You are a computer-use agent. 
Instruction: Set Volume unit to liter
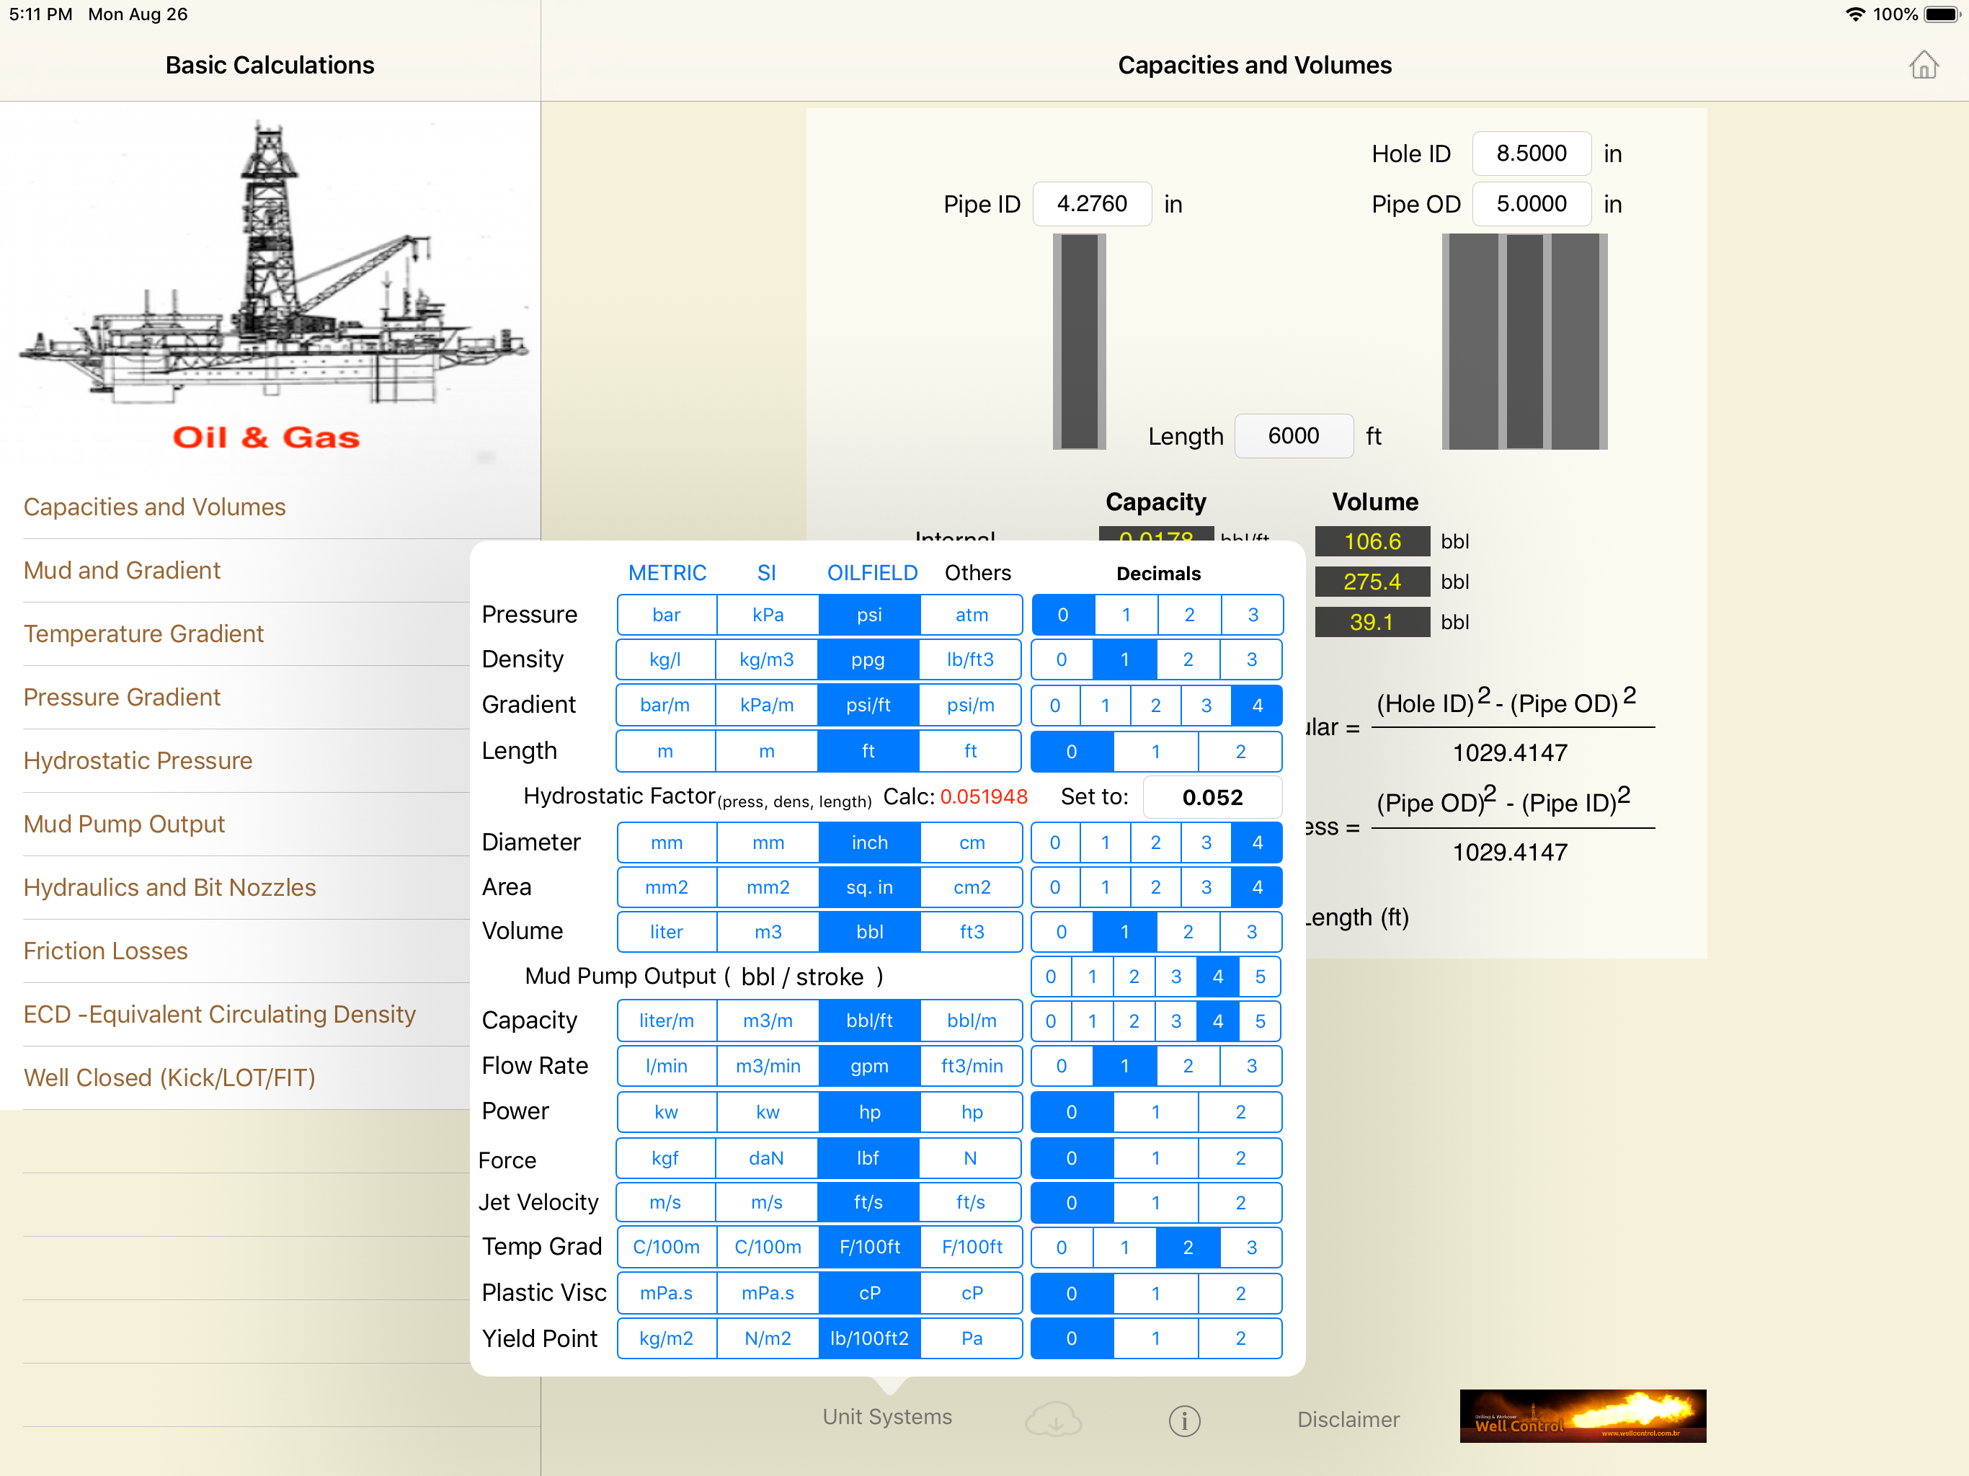666,932
